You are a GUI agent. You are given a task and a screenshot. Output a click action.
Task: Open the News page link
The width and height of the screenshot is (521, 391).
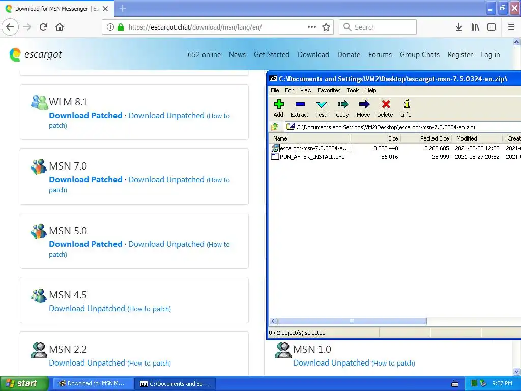237,54
